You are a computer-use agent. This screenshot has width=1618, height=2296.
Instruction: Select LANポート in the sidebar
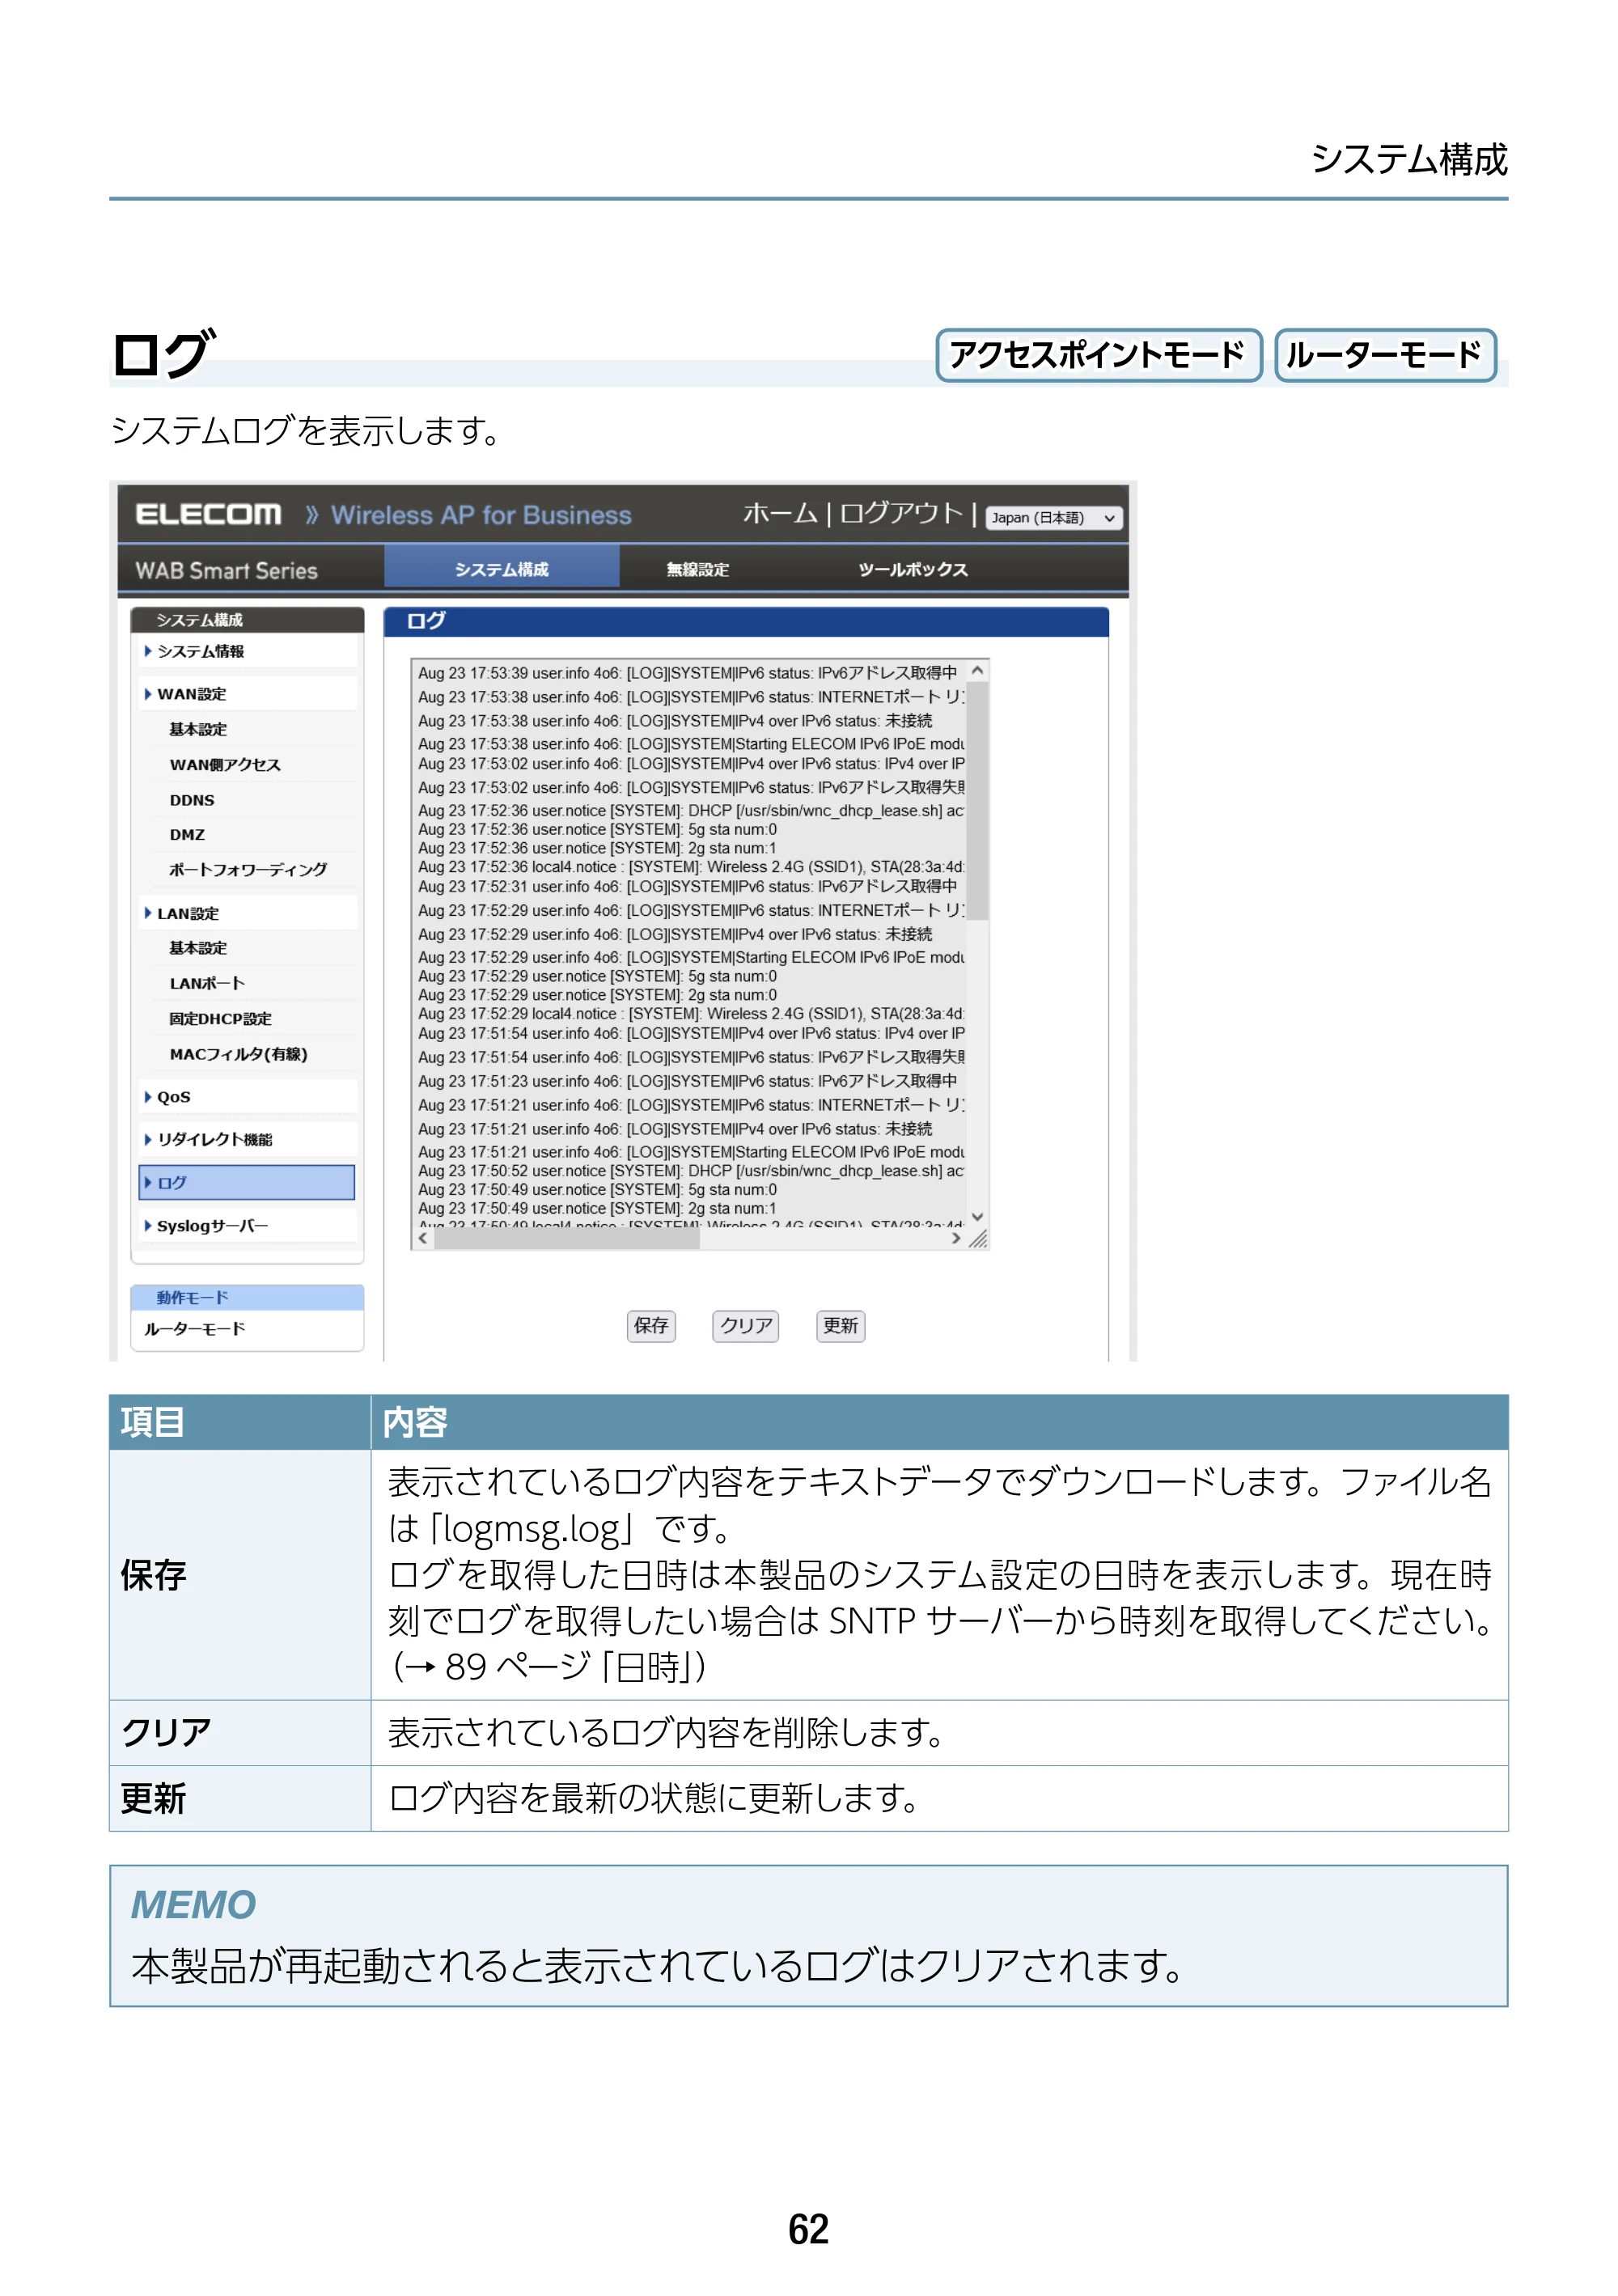(x=207, y=983)
